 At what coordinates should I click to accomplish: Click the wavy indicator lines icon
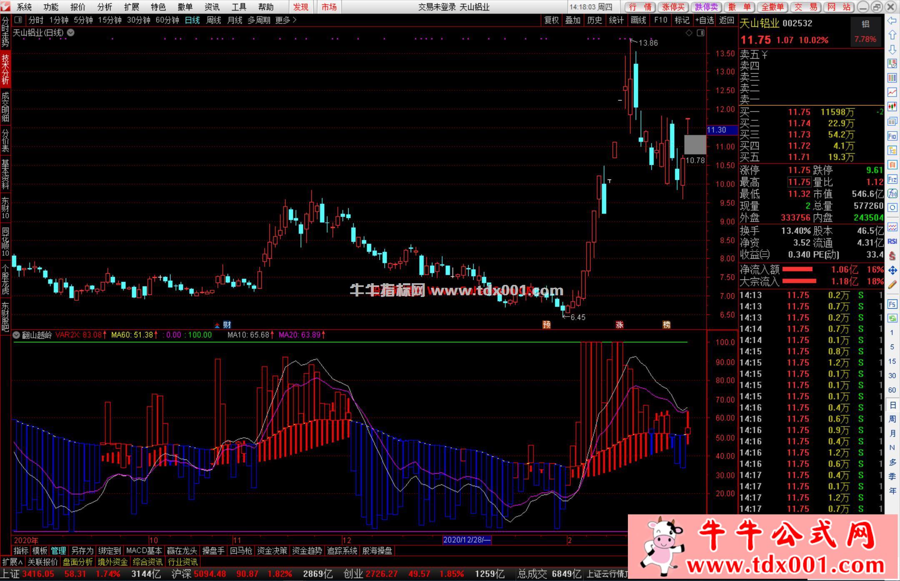click(x=892, y=227)
